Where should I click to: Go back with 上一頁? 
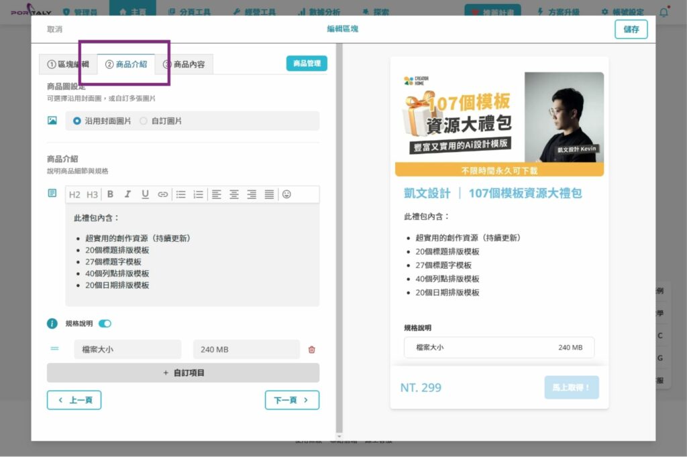click(x=74, y=400)
